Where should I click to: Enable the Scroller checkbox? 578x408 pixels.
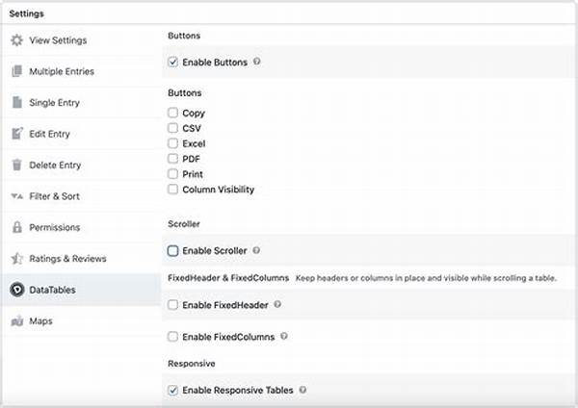tap(172, 251)
